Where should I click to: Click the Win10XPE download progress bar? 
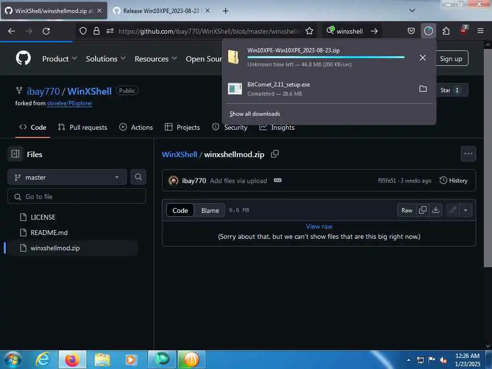tap(326, 58)
